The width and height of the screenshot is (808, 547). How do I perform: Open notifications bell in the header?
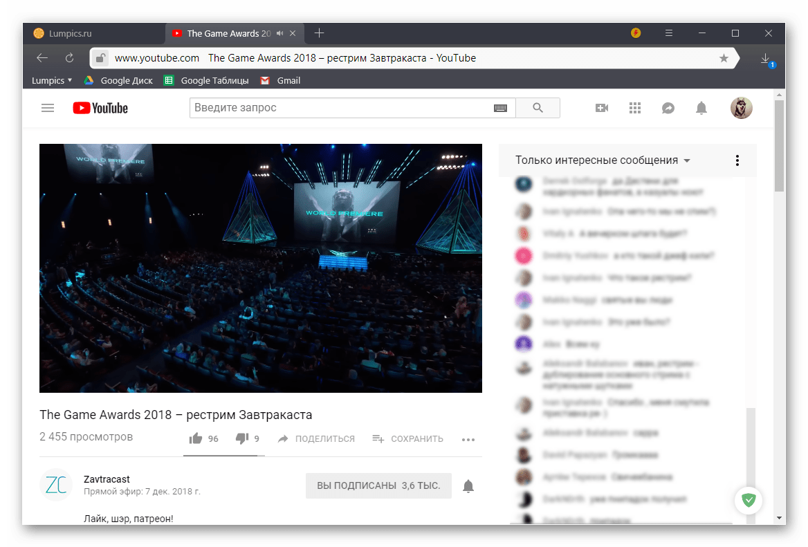(x=701, y=108)
